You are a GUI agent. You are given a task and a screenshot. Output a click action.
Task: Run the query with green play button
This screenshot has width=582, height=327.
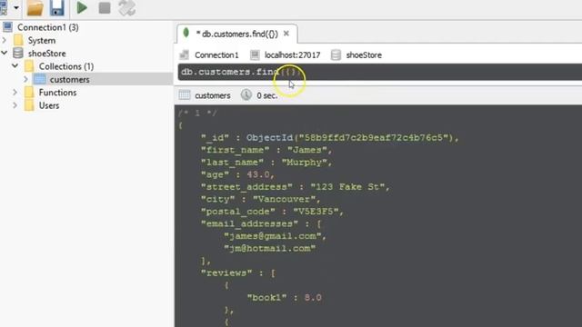pyautogui.click(x=81, y=7)
